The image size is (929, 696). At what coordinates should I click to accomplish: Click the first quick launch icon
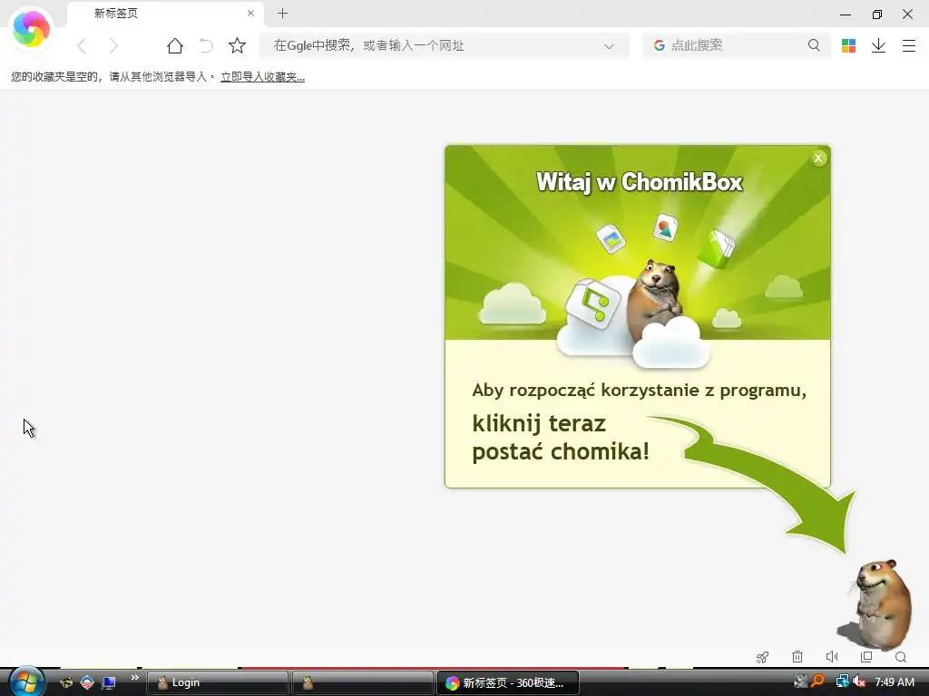(65, 682)
